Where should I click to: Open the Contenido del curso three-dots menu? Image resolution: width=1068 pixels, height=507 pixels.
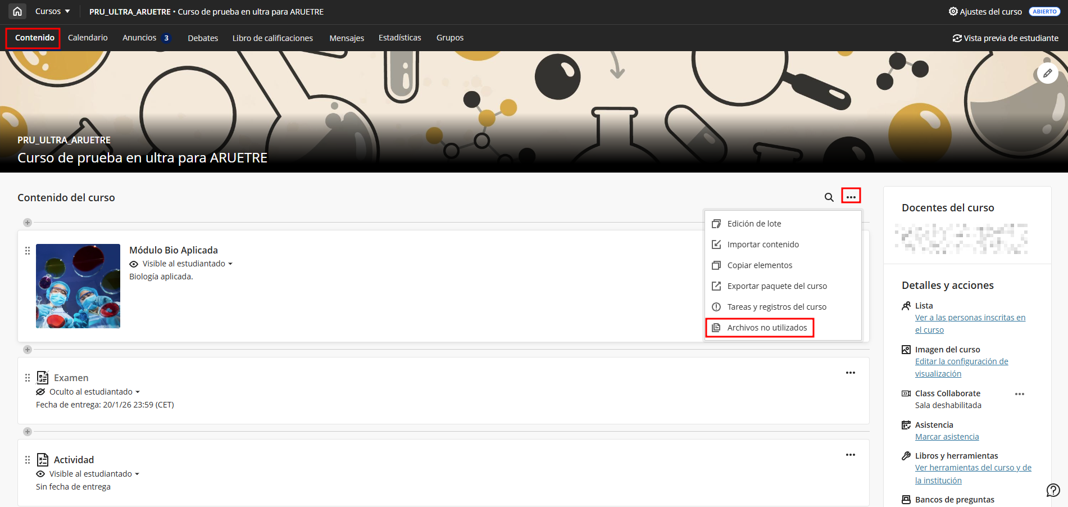pos(851,196)
